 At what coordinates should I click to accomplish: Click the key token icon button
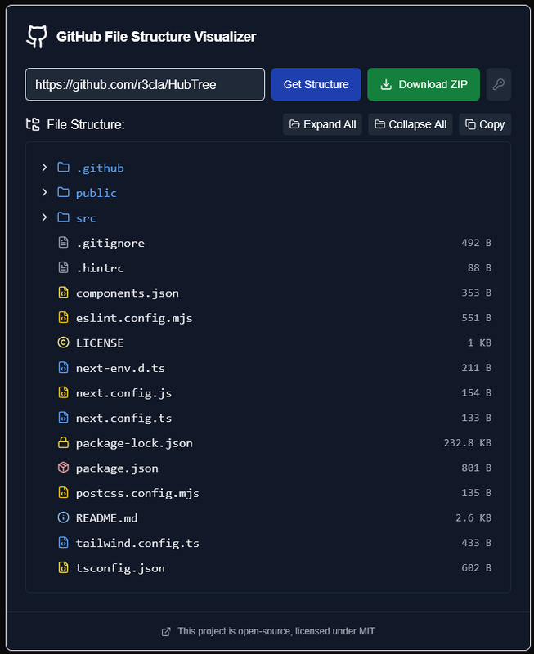tap(498, 84)
